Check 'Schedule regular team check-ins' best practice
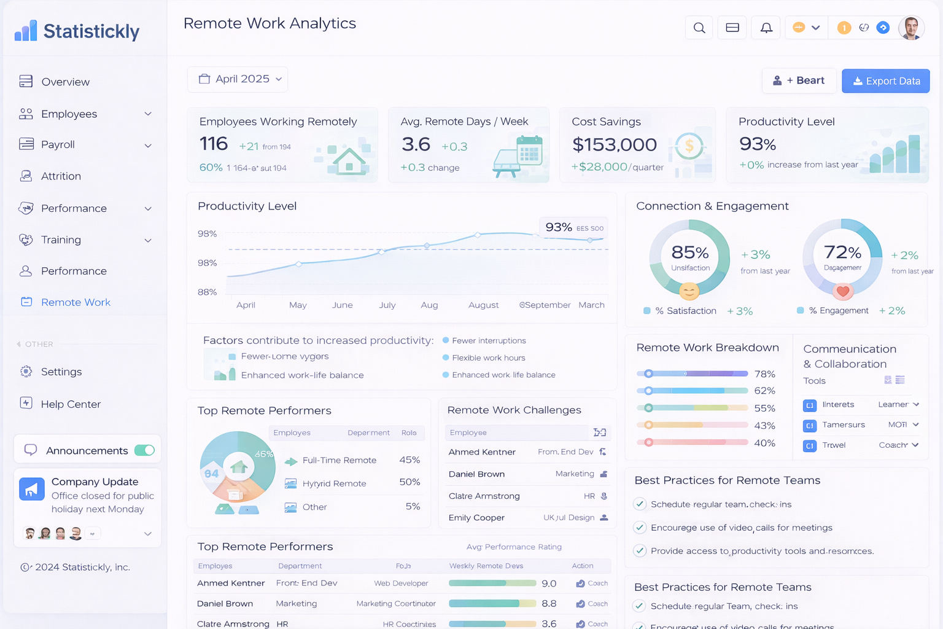This screenshot has width=943, height=629. point(640,504)
